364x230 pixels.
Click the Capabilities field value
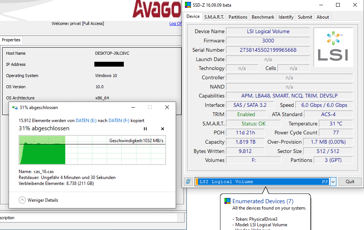(289, 96)
